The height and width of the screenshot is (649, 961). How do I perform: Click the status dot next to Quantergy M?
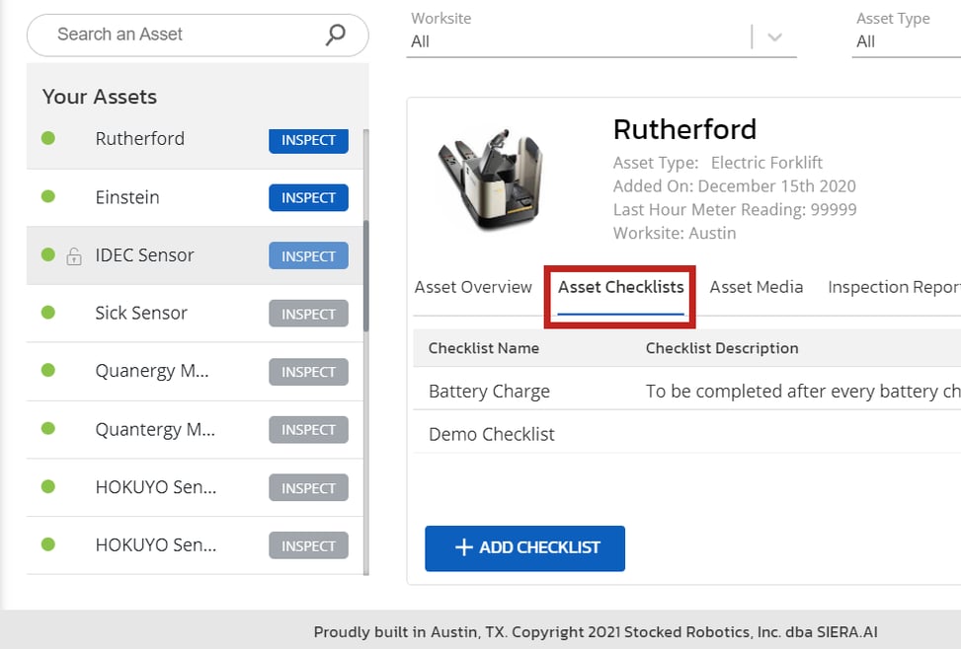48,429
